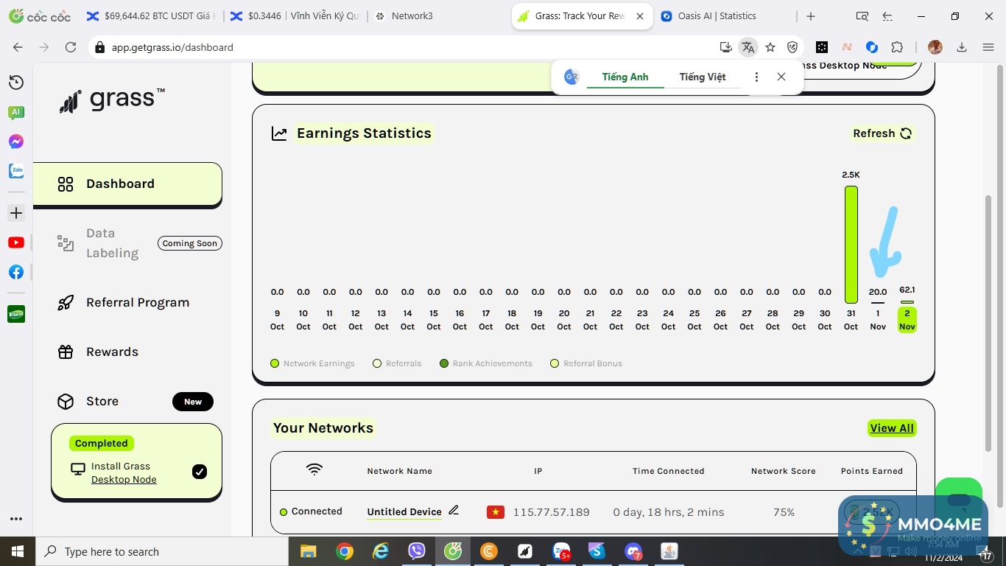The width and height of the screenshot is (1006, 566).
Task: Add a new sidebar shortcut with plus icon
Action: pos(16,213)
